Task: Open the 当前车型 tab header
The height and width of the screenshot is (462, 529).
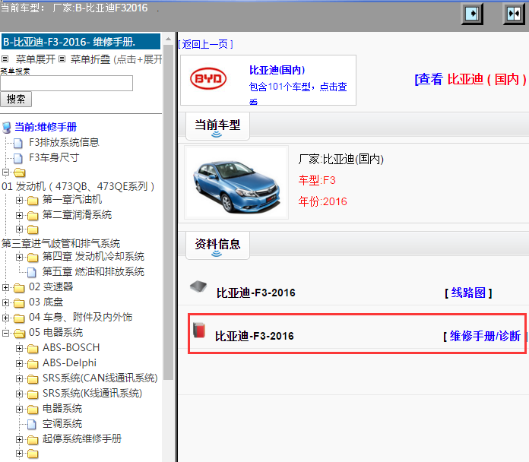Action: [x=217, y=126]
